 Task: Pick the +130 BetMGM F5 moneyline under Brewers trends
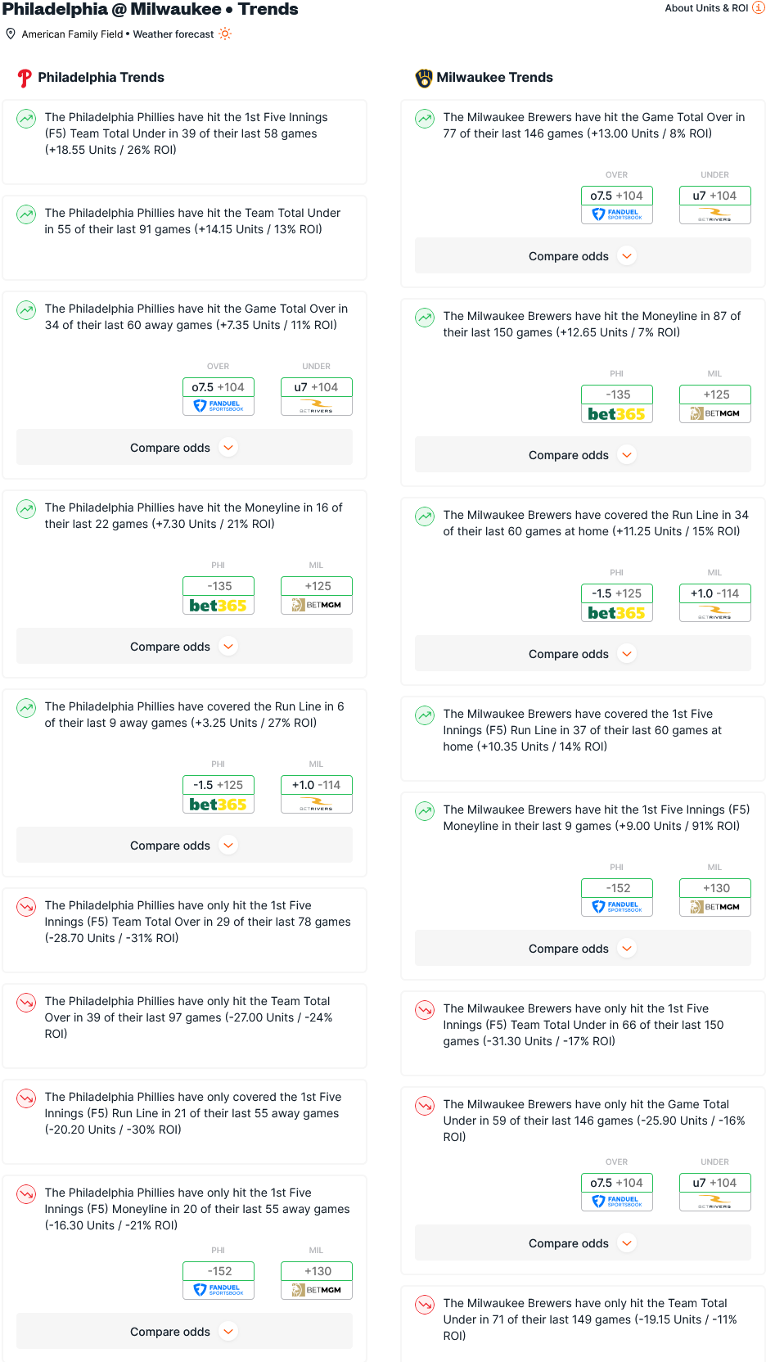coord(715,897)
